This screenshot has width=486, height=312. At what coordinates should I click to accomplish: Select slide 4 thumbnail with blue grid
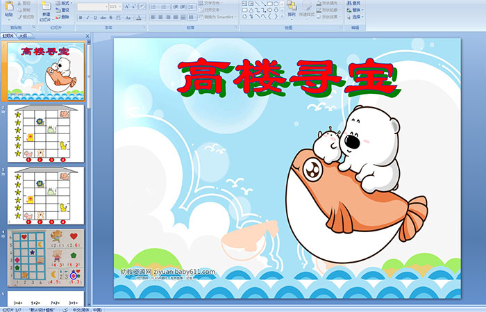(46, 258)
